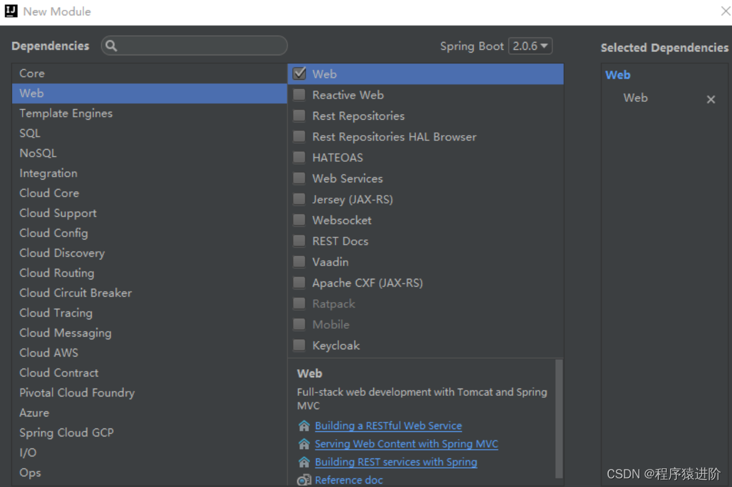Open Cloud Config category
The height and width of the screenshot is (487, 732).
(149, 233)
